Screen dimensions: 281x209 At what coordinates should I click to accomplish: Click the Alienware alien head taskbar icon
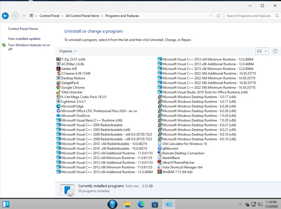tap(112, 204)
